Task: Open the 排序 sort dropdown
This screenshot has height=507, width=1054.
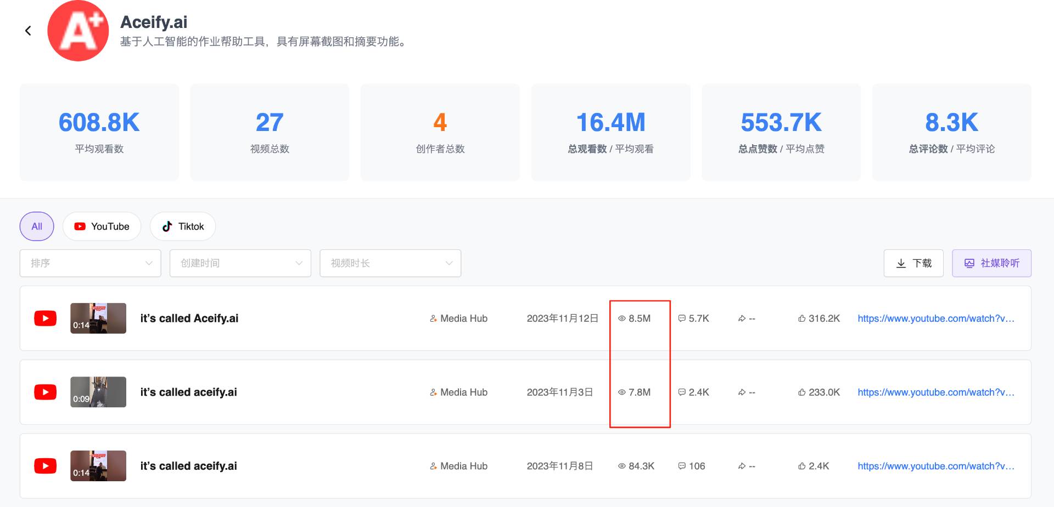Action: (91, 263)
